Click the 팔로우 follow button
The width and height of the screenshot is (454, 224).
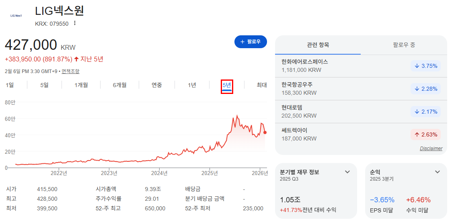coord(251,42)
